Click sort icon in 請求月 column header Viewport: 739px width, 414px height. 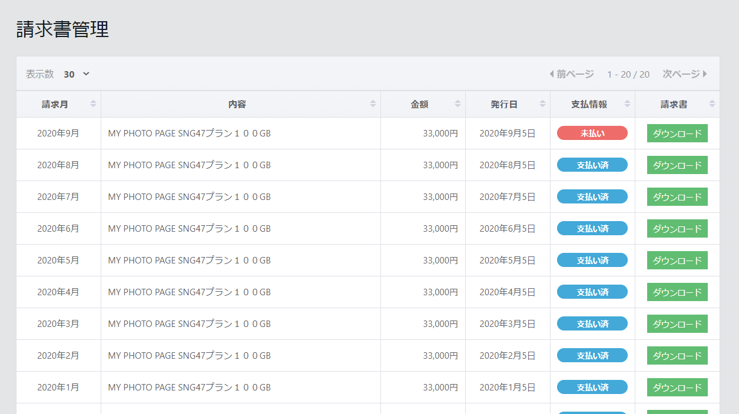pyautogui.click(x=93, y=104)
